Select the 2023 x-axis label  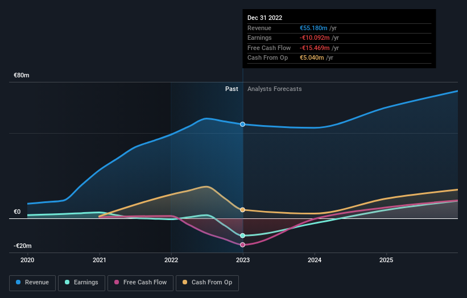pos(243,260)
